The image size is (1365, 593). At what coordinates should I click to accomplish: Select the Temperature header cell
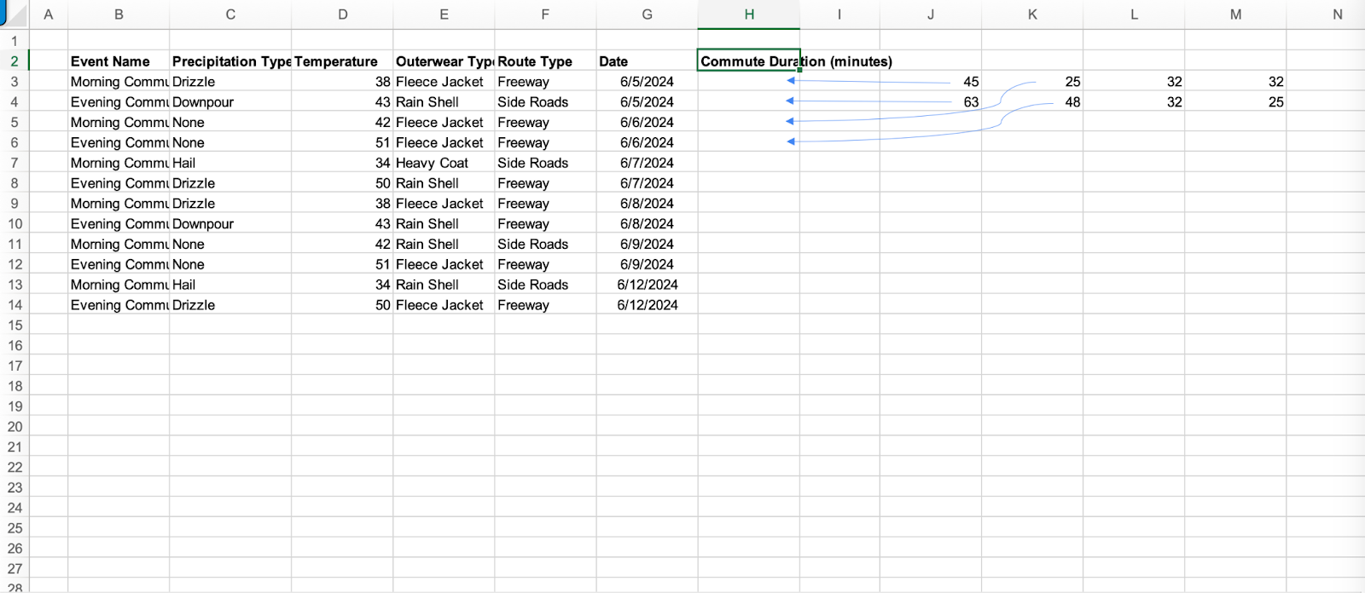click(x=336, y=61)
